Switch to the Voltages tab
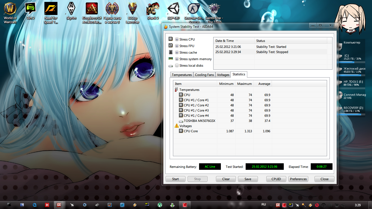Image resolution: width=372 pixels, height=209 pixels. 223,75
